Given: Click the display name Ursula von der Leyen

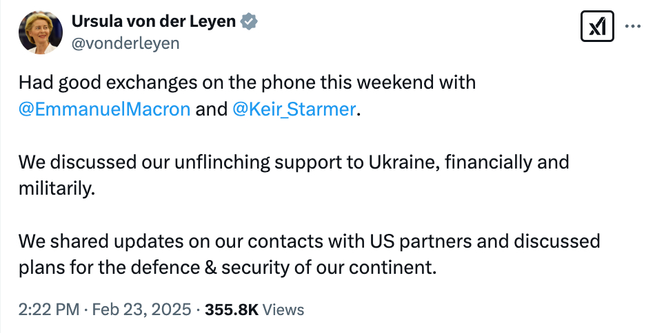Looking at the screenshot, I should coord(154,21).
